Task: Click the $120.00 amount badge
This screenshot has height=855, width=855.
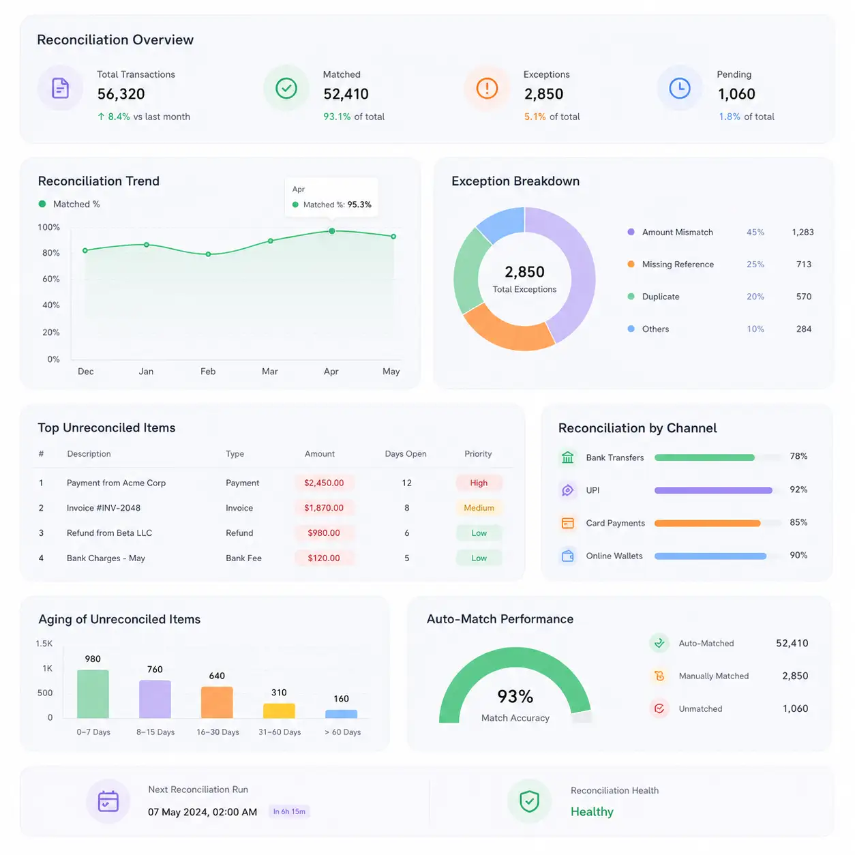Action: click(x=324, y=558)
